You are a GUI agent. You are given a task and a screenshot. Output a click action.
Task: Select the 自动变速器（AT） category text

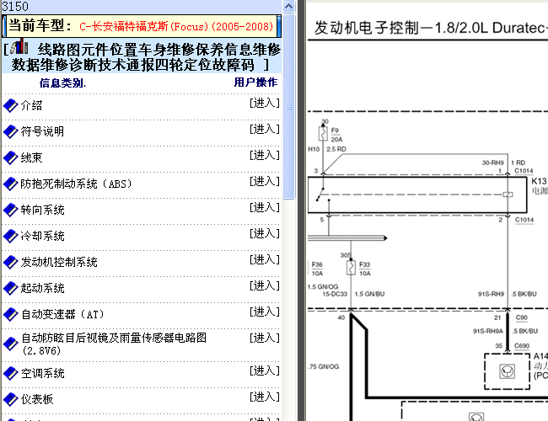click(x=63, y=314)
